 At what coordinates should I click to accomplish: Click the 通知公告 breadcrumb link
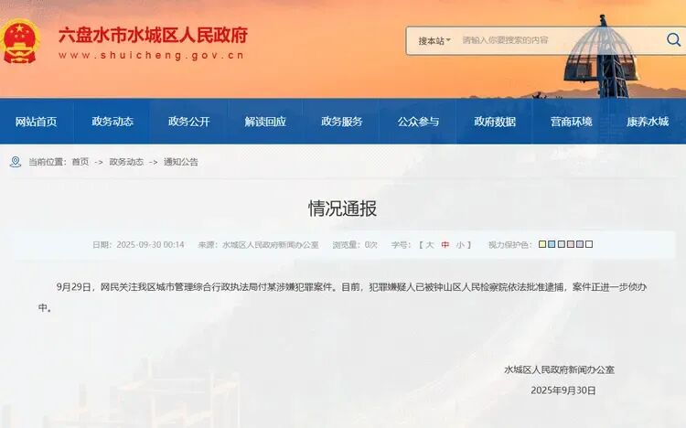(x=181, y=162)
